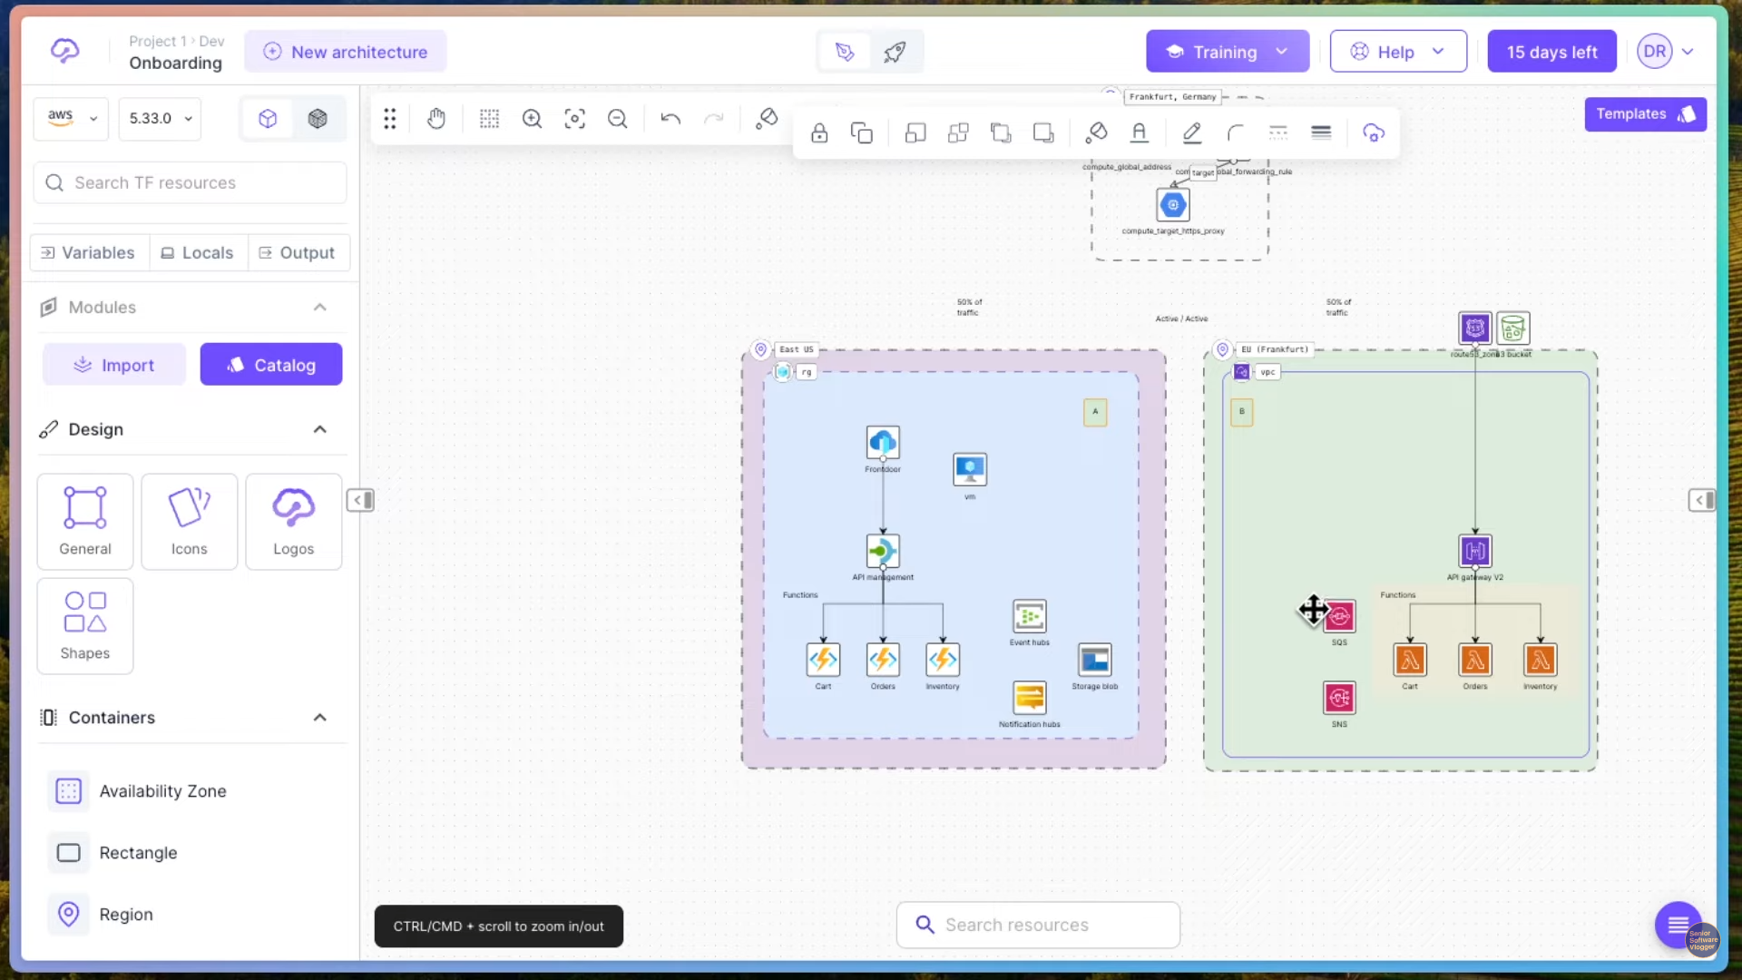The height and width of the screenshot is (980, 1742).
Task: Select the Storage blob resource icon
Action: pyautogui.click(x=1095, y=661)
